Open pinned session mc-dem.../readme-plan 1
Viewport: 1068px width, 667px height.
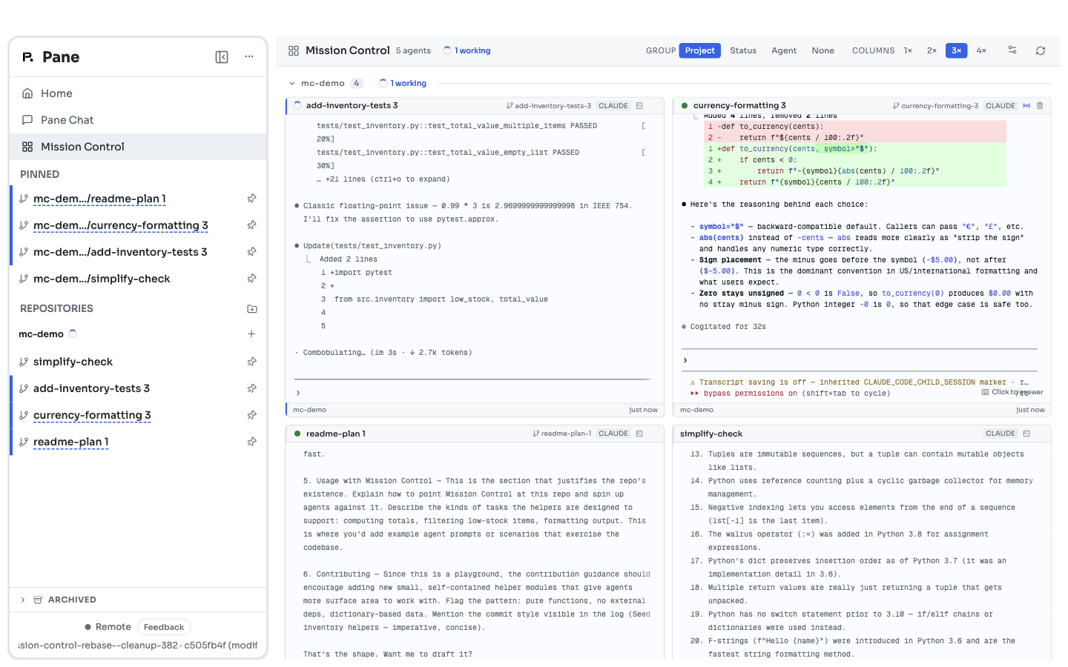click(99, 199)
